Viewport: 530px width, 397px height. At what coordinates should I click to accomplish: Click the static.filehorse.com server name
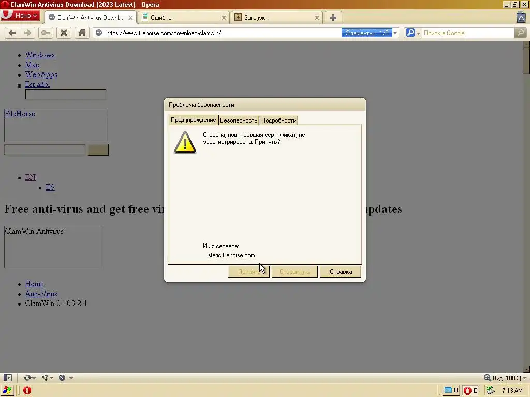231,255
